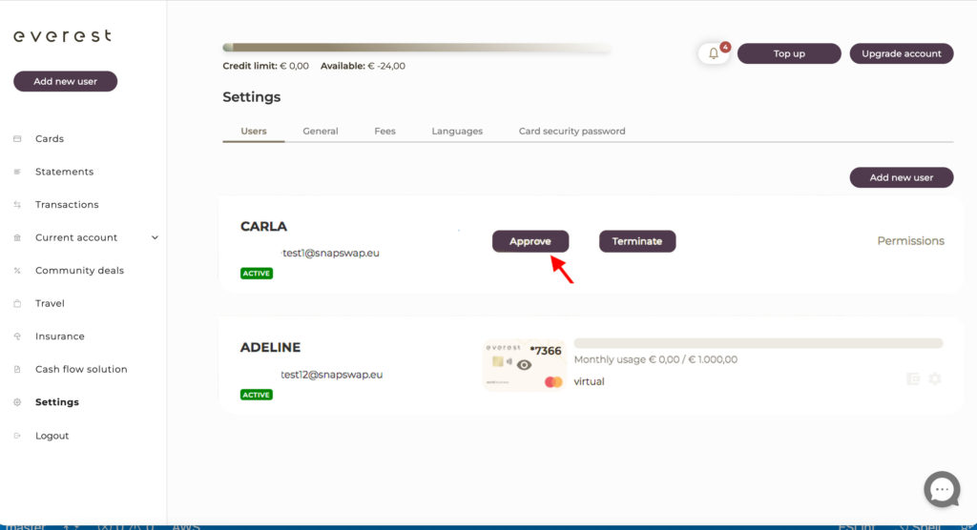Expand the Current account submenu chevron
The width and height of the screenshot is (977, 530).
(155, 238)
